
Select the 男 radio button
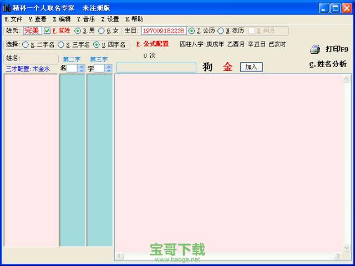pos(78,31)
